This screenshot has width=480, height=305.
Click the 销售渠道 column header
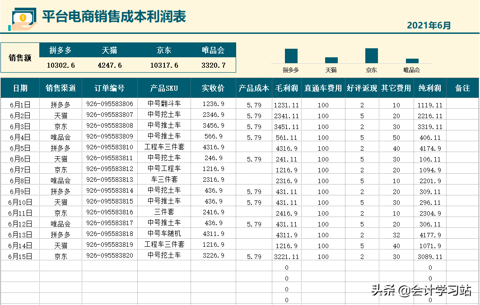(x=61, y=88)
